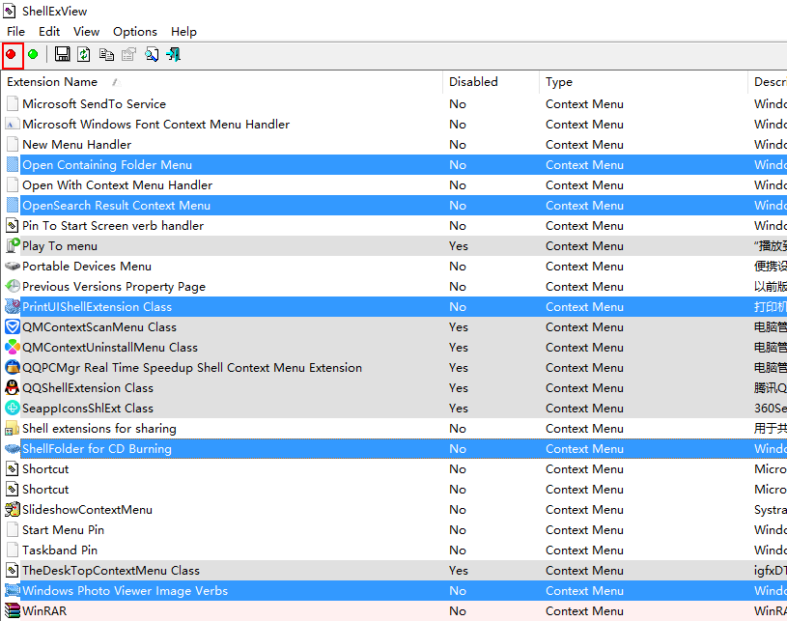Select the Taskband Pin entry
Image resolution: width=787 pixels, height=621 pixels.
(394, 550)
